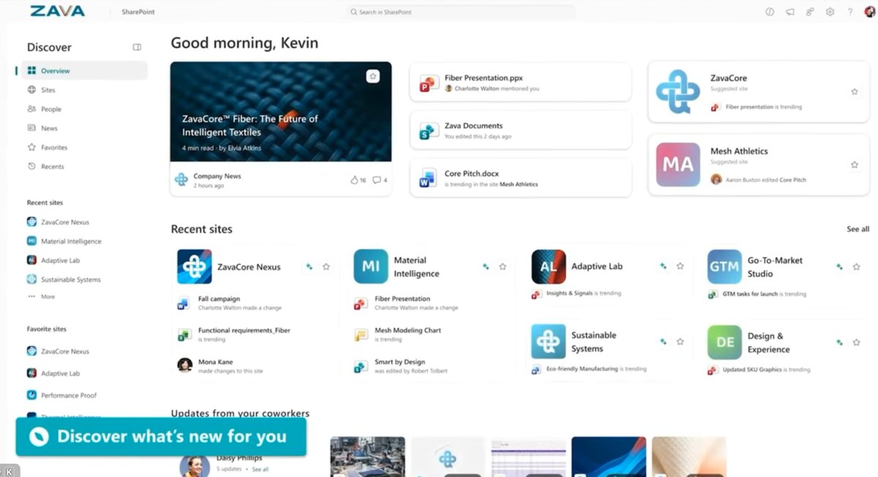
Task: Open Sustainable Systems card logo
Action: (549, 342)
